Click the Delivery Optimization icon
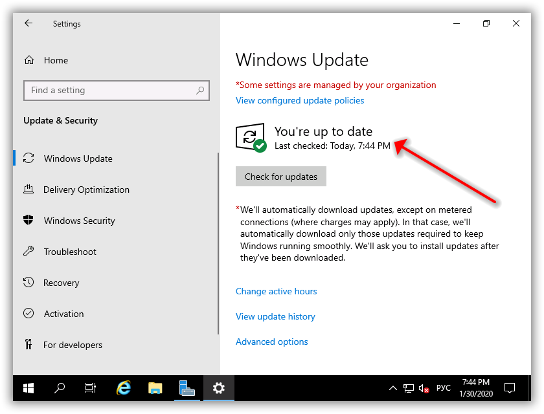The image size is (544, 414). [x=28, y=189]
